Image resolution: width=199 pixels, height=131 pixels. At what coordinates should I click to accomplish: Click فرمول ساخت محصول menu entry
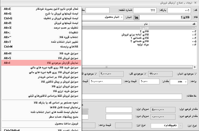click(42, 124)
